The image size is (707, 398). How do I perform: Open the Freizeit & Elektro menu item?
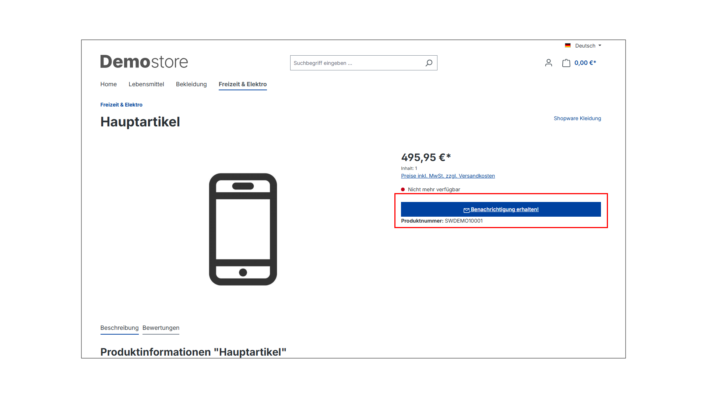click(x=242, y=84)
